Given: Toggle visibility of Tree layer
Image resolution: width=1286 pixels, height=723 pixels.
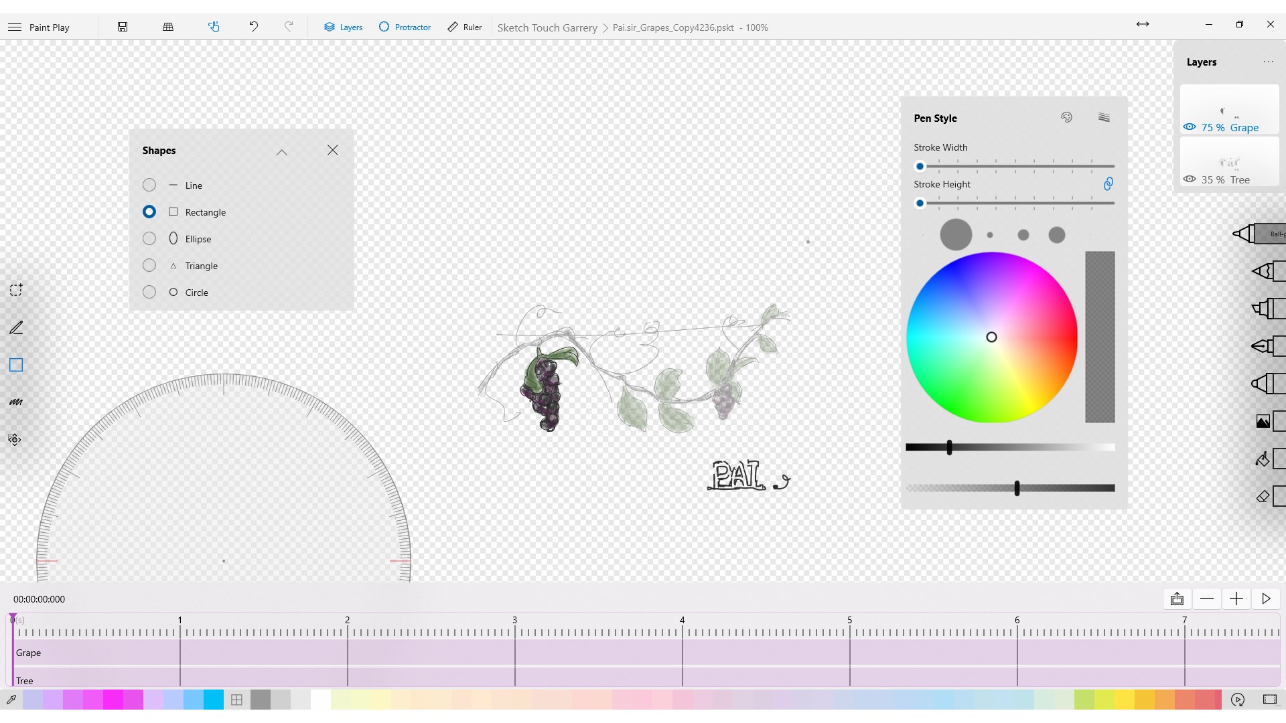Looking at the screenshot, I should coord(1190,179).
